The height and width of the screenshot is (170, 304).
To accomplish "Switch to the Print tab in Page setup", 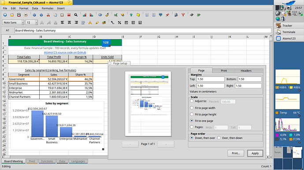I will (x=224, y=71).
